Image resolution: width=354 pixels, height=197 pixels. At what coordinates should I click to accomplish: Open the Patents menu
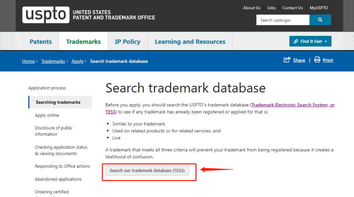tap(41, 42)
